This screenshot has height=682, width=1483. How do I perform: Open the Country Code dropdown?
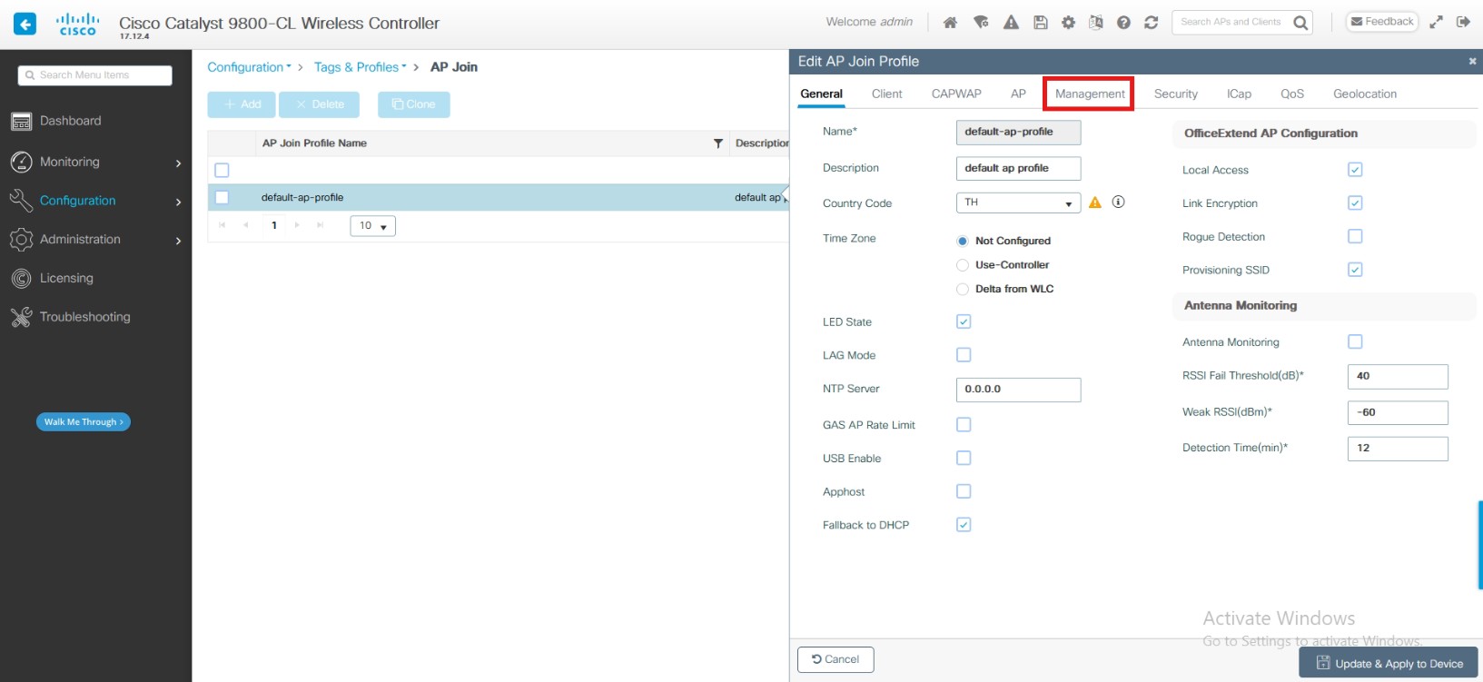[1017, 203]
